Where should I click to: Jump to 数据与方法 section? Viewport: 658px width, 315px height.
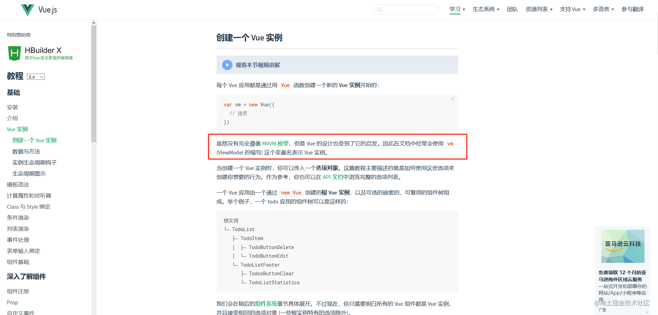click(x=26, y=151)
